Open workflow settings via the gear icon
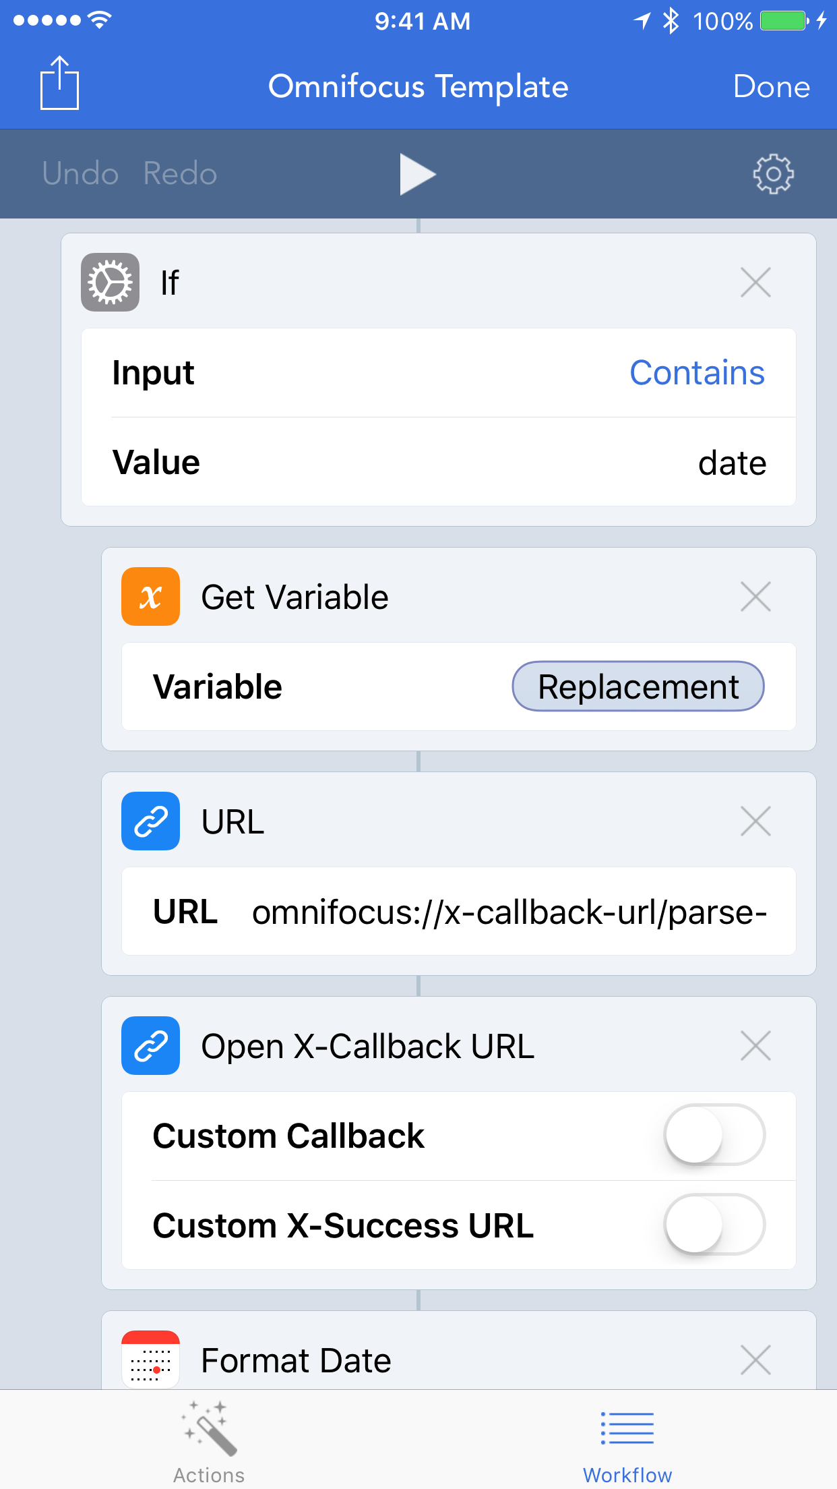The width and height of the screenshot is (837, 1489). pos(772,173)
